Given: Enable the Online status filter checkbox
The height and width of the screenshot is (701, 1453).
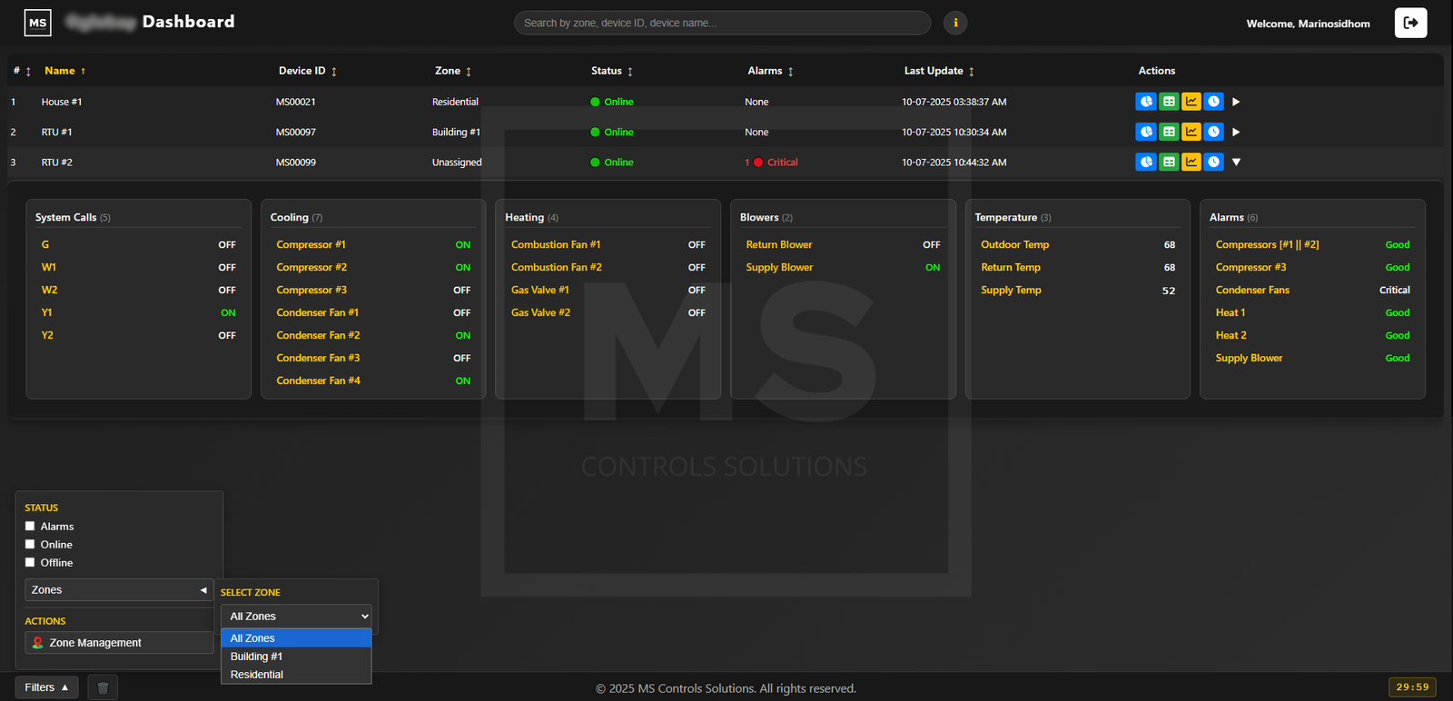Looking at the screenshot, I should [x=30, y=544].
